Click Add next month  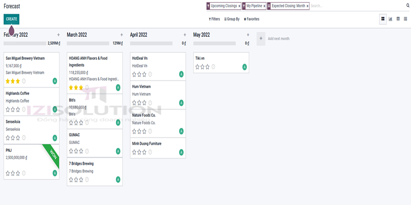(x=279, y=39)
